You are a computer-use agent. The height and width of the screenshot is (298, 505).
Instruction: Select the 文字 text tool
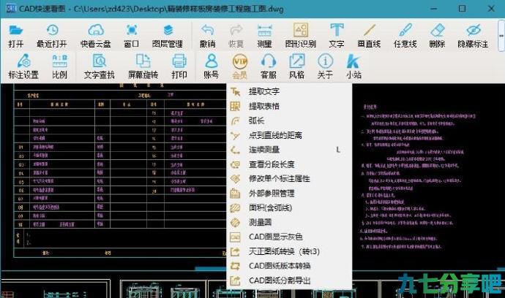pyautogui.click(x=337, y=36)
